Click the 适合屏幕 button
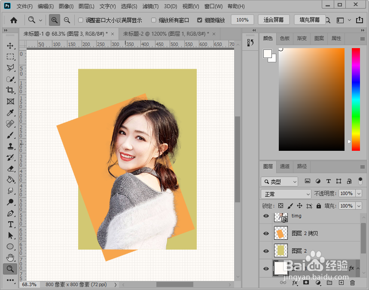Screen dimensions: 369x290 click(274, 20)
